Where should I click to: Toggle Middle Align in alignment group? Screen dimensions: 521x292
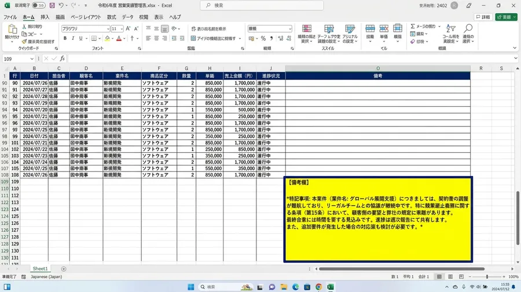coord(156,29)
